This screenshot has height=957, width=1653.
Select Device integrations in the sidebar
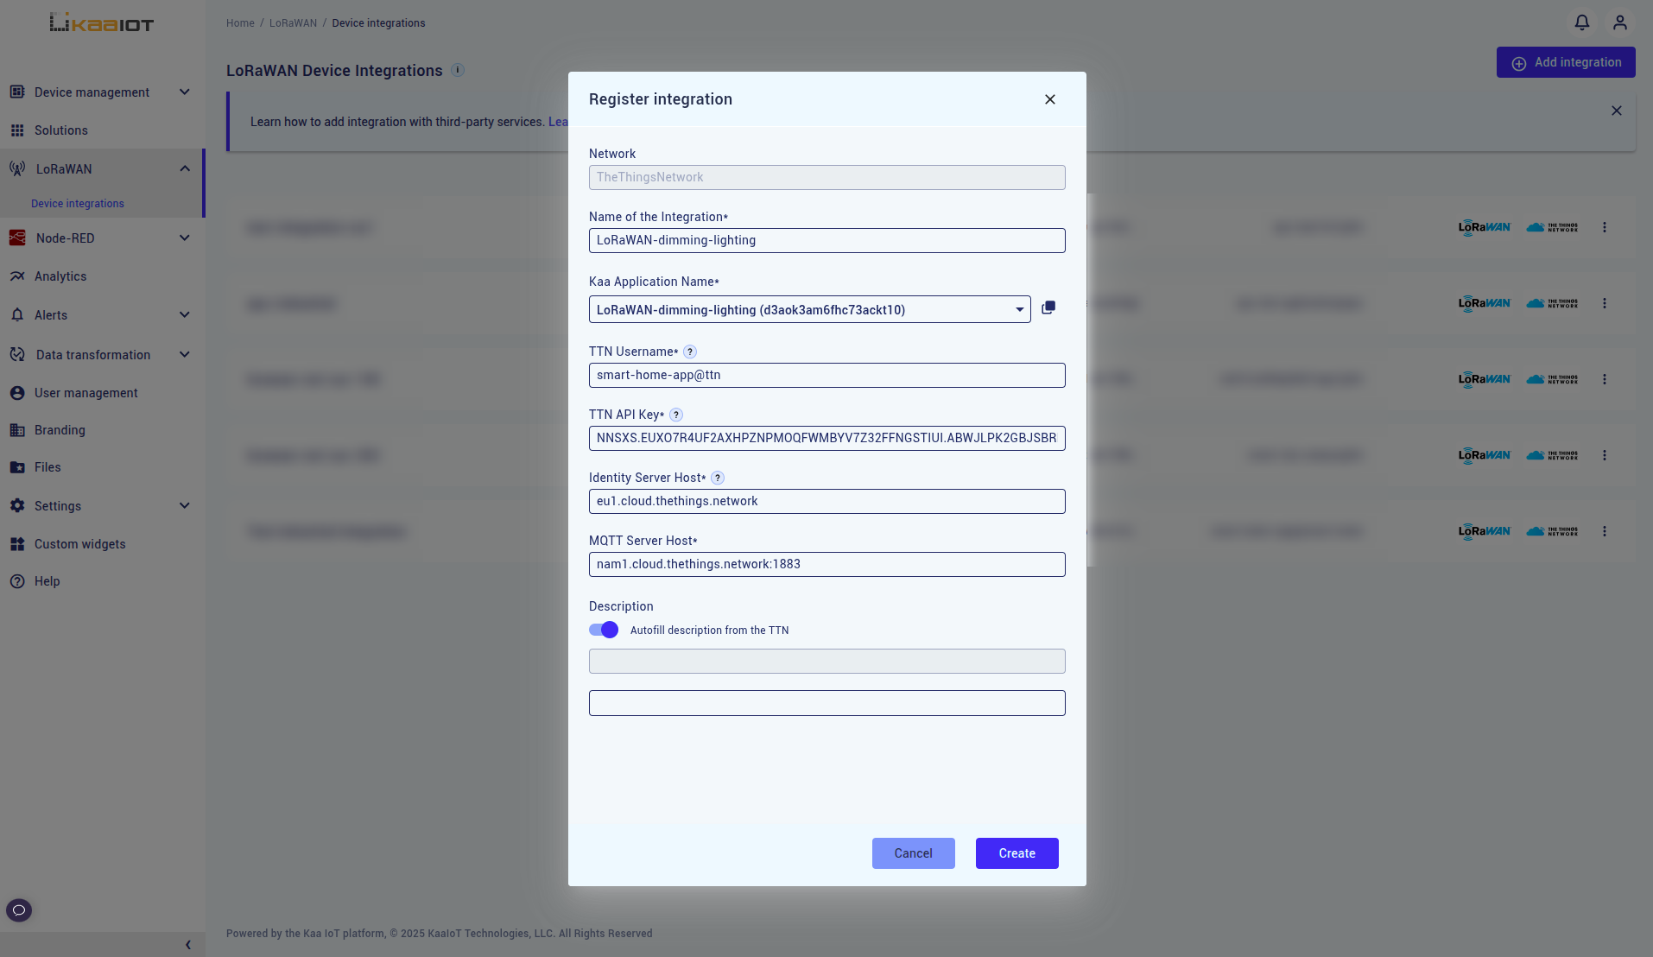click(x=77, y=203)
